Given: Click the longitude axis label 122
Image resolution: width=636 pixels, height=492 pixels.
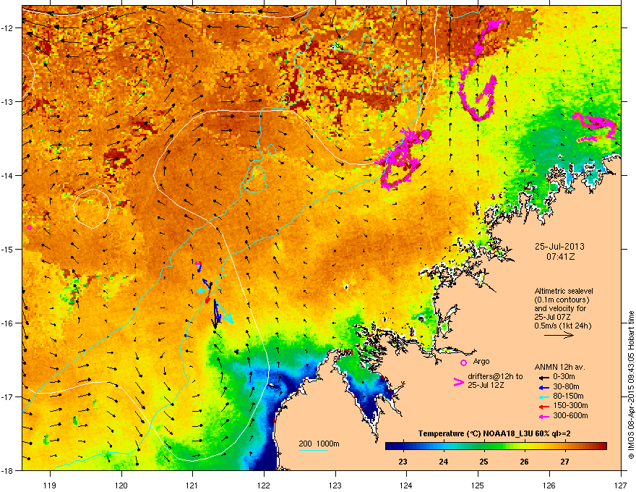Looking at the screenshot, I should pos(264,485).
